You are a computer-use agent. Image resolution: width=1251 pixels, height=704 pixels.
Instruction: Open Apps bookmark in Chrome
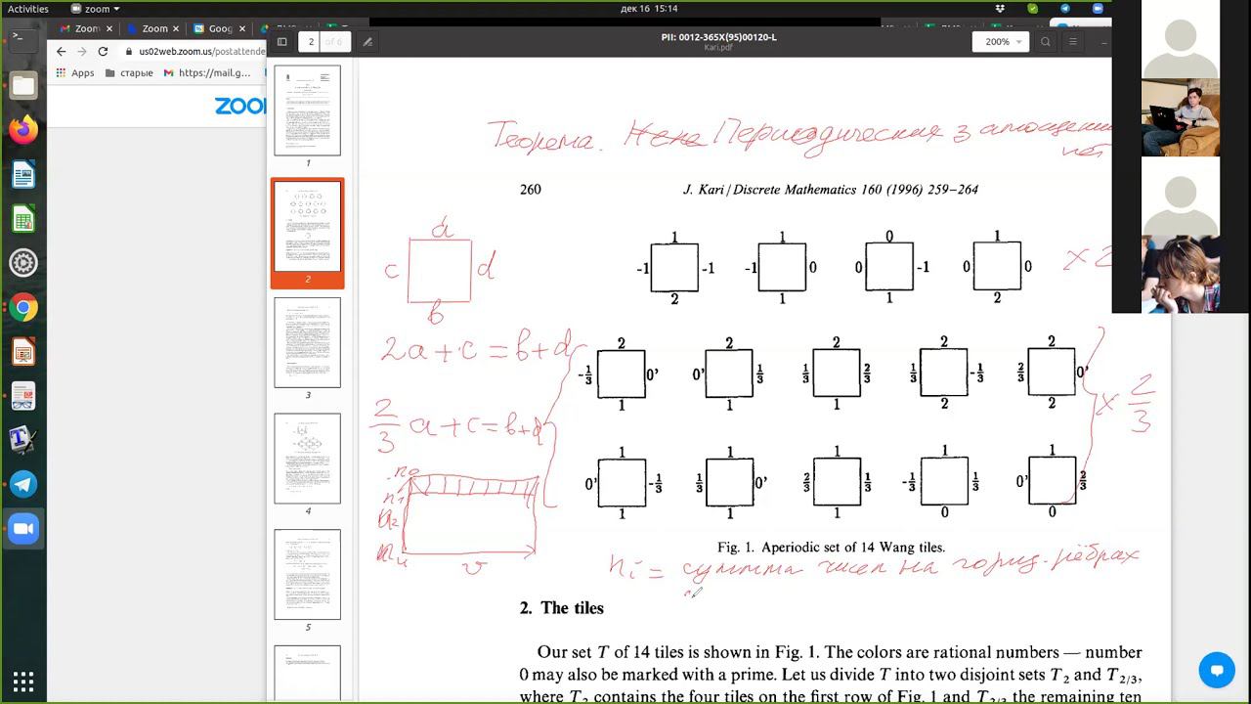[x=75, y=72]
